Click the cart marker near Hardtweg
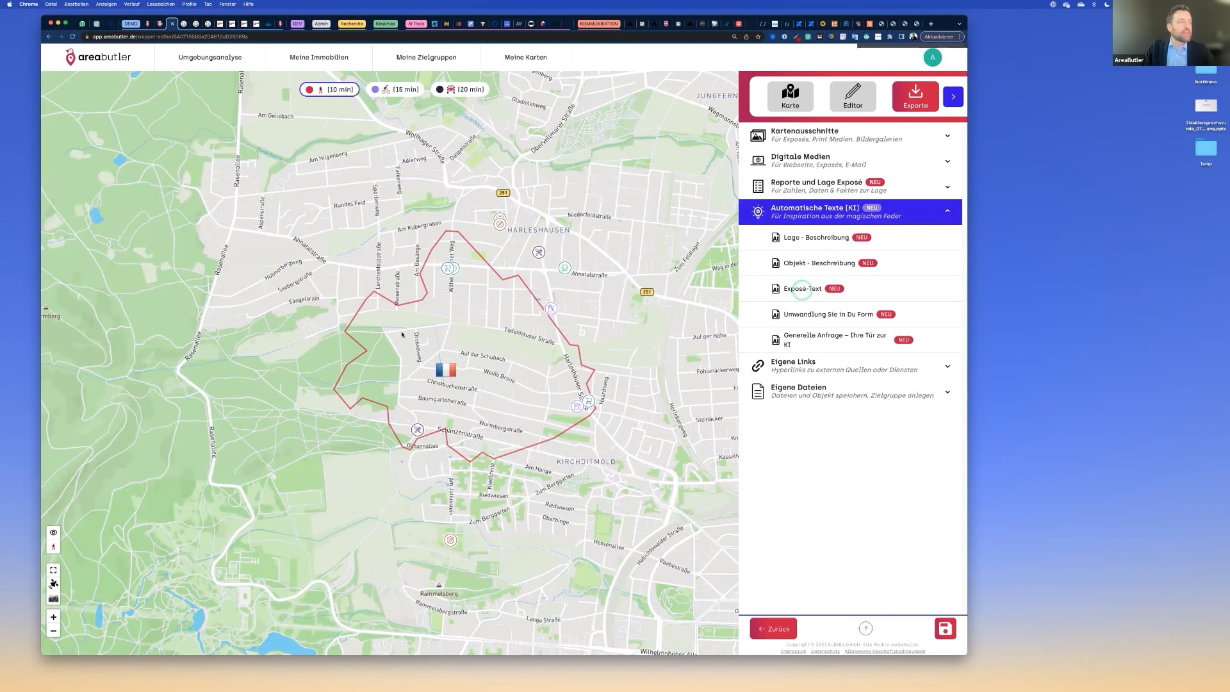 (589, 401)
